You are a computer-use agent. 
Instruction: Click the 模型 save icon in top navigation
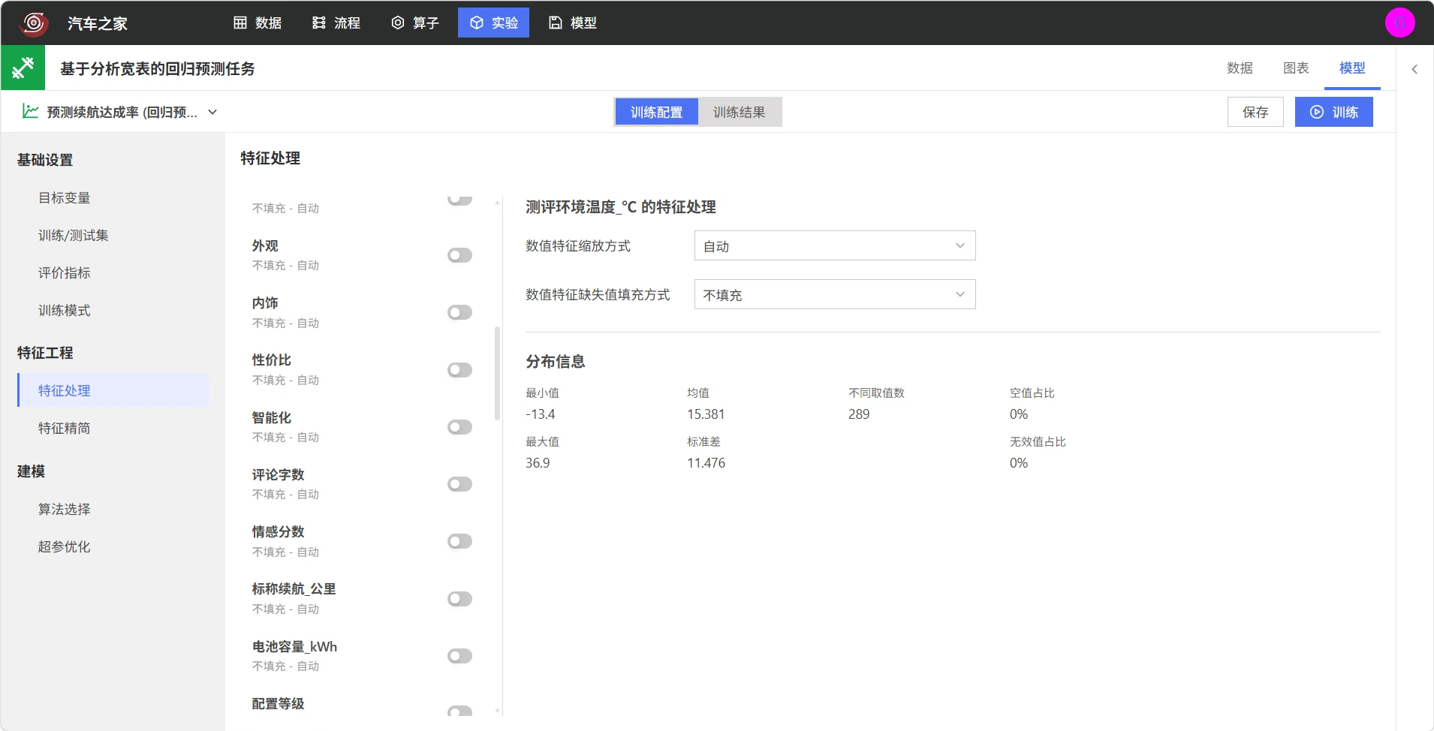pyautogui.click(x=556, y=23)
